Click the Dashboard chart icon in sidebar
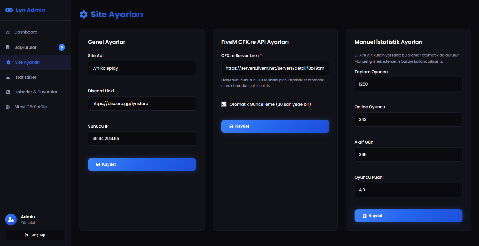479x246 pixels. click(8, 32)
